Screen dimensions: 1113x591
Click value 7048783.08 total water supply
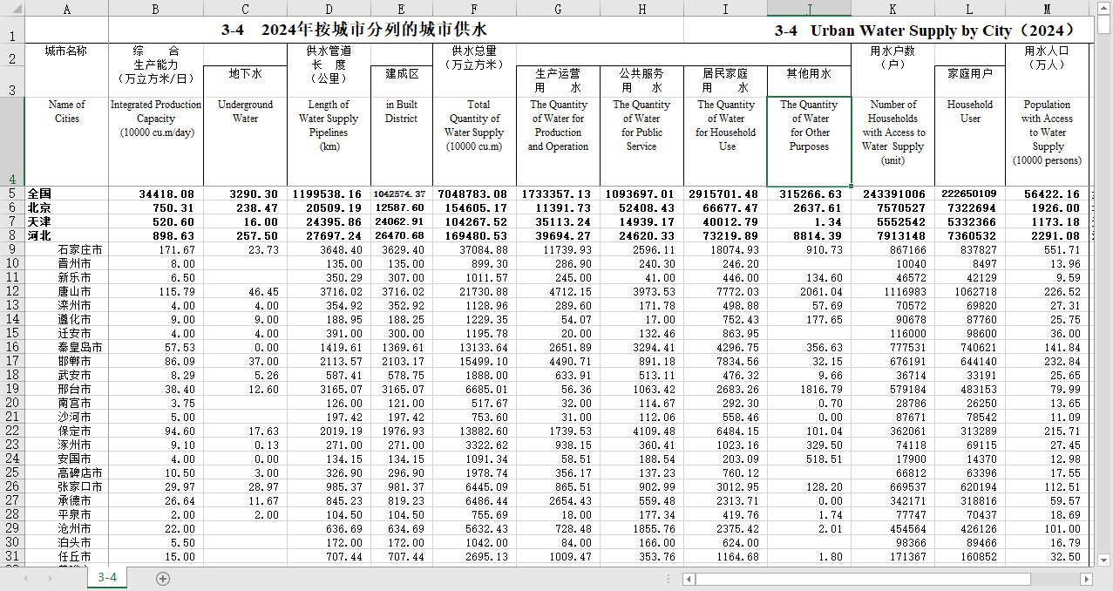(474, 194)
